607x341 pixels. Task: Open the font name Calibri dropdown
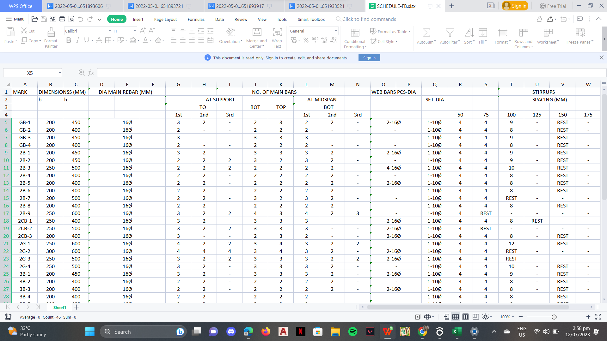tap(109, 31)
